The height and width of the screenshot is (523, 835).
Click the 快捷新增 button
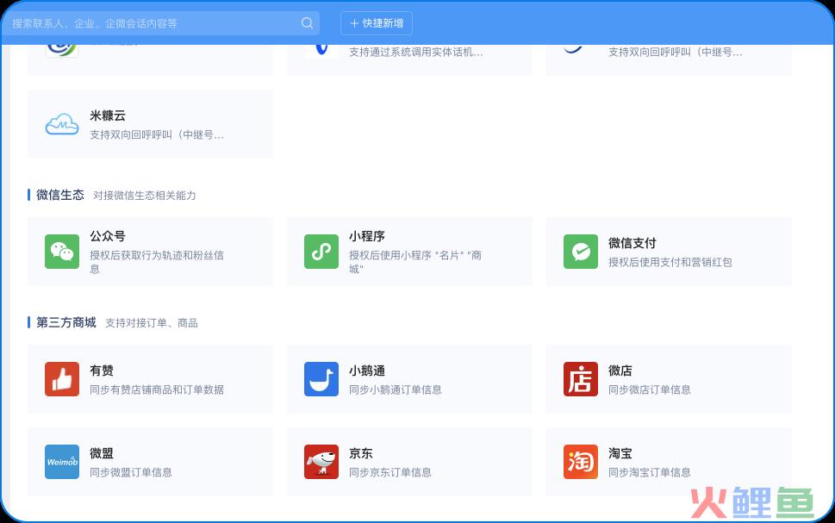point(377,23)
